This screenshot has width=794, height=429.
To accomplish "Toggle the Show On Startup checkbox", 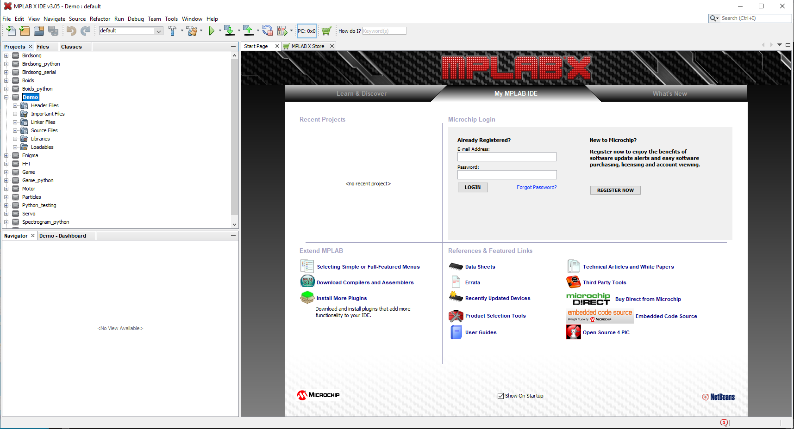I will pos(500,396).
